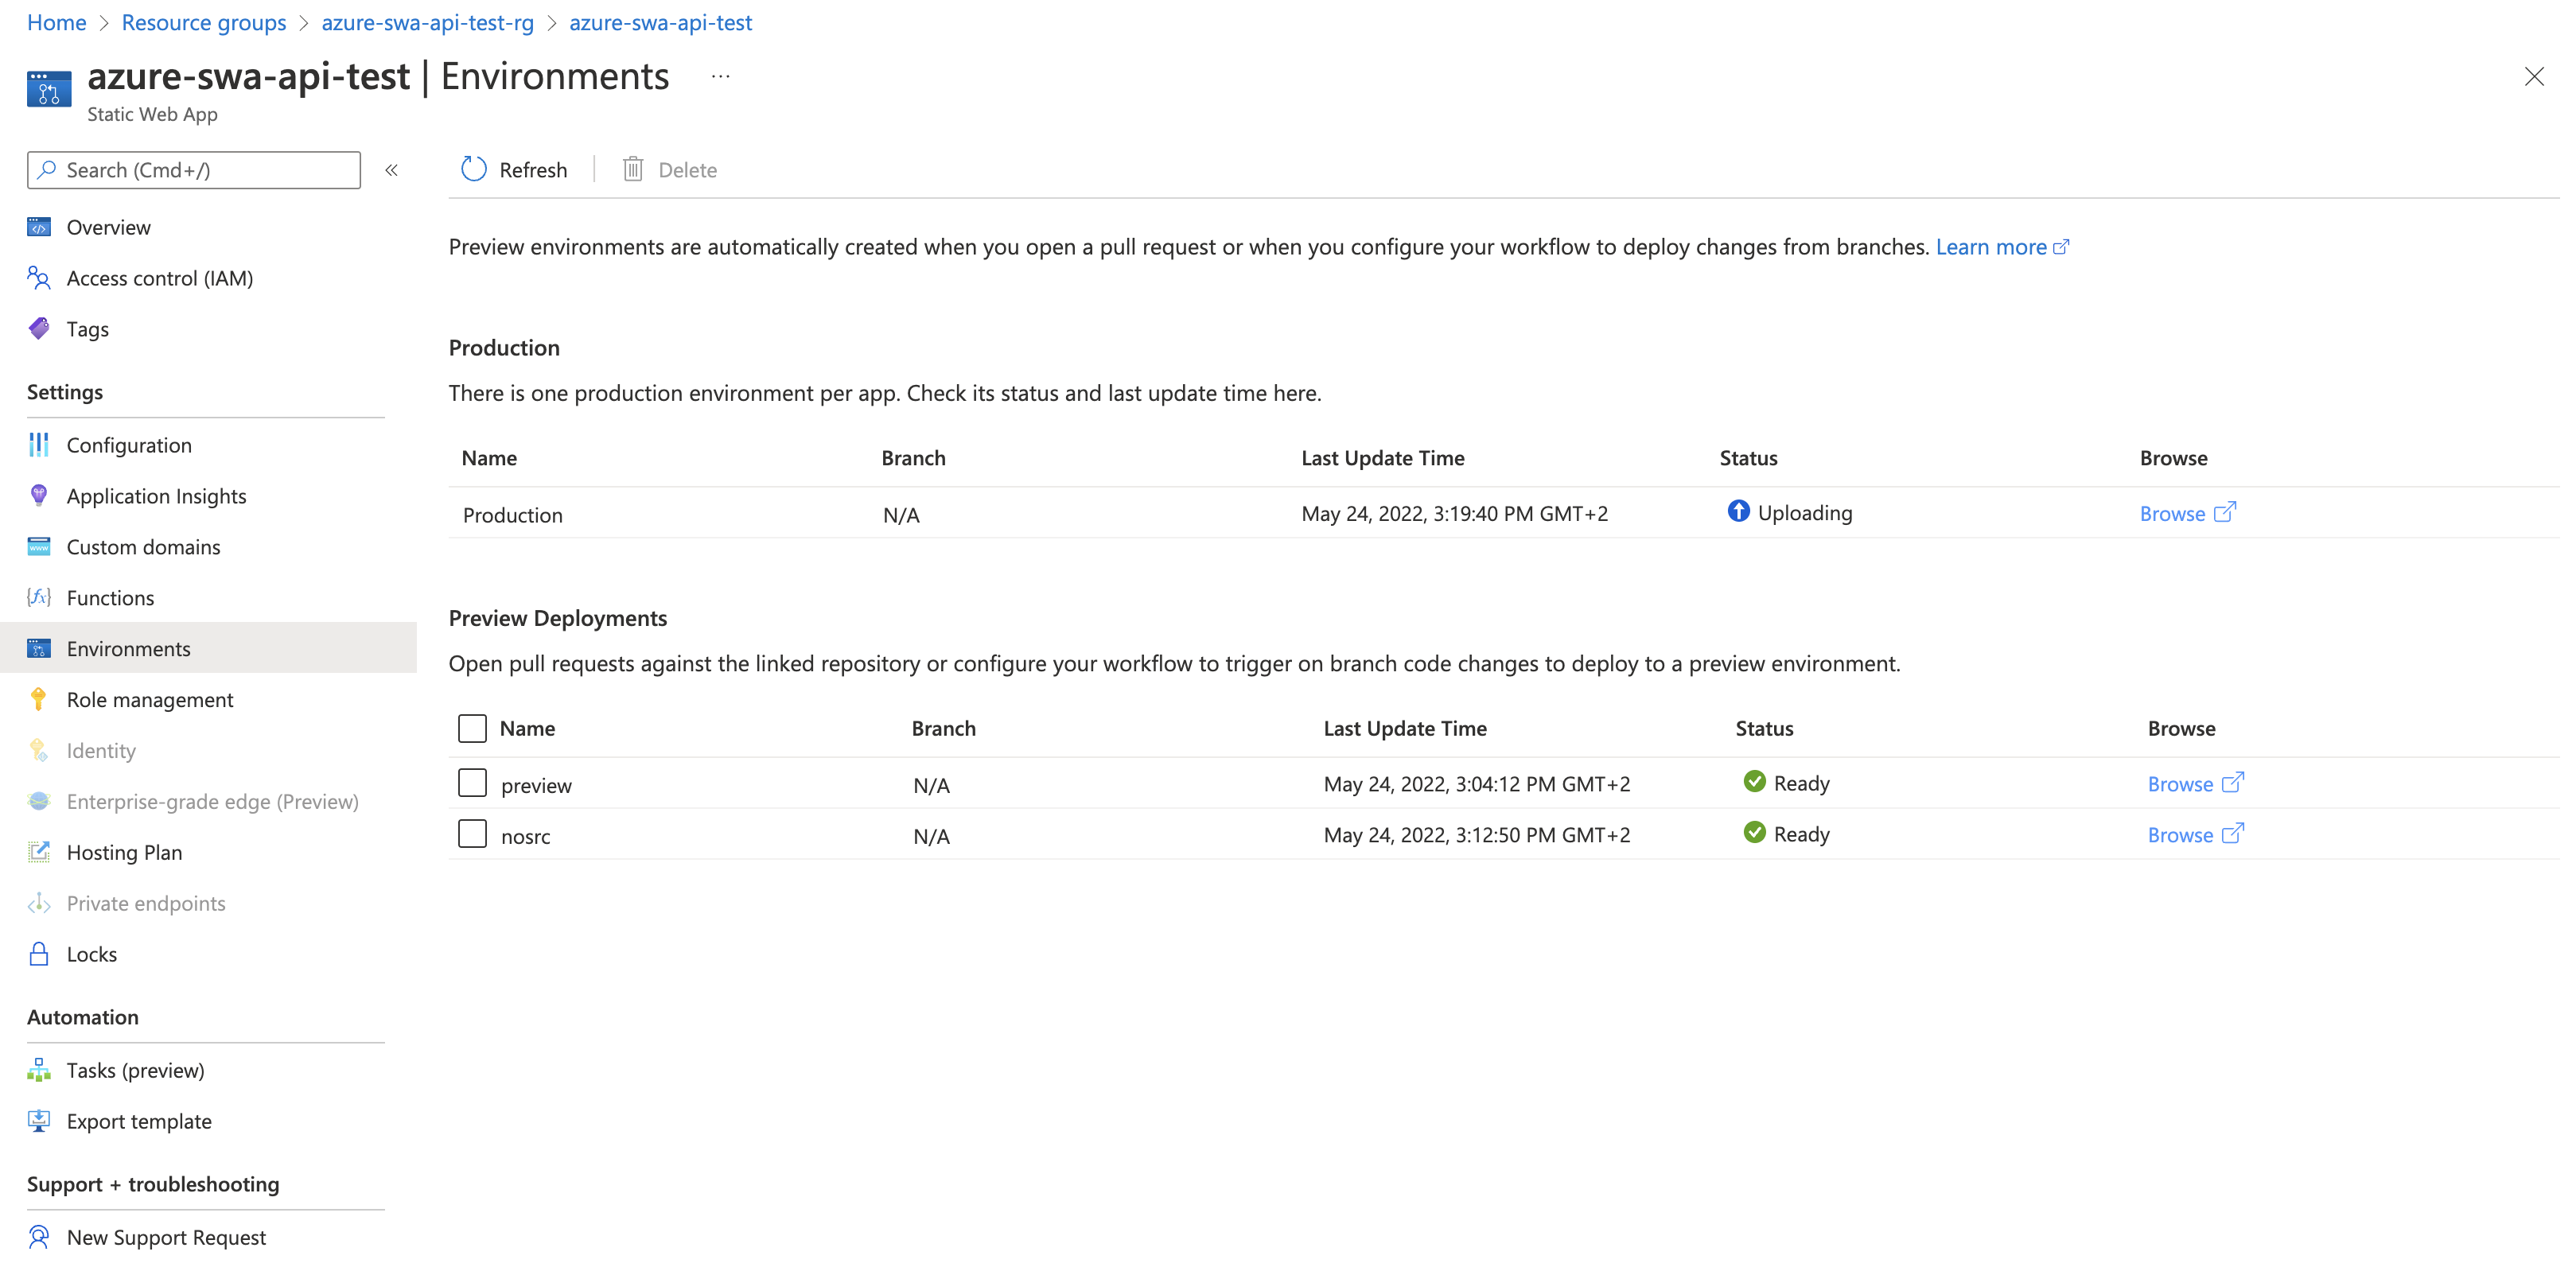Check the select-all checkbox in Preview Deployments
Image resolution: width=2576 pixels, height=1271 pixels.
[471, 728]
